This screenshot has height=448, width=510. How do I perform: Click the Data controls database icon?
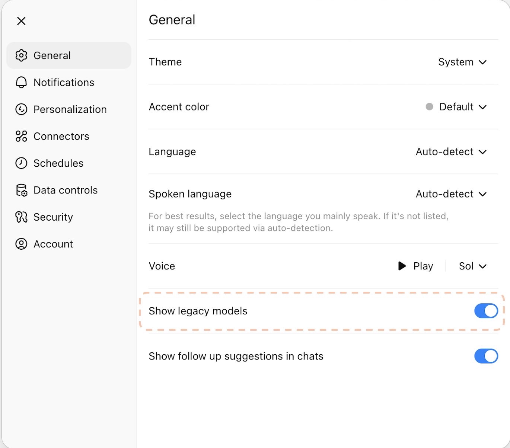pyautogui.click(x=21, y=190)
